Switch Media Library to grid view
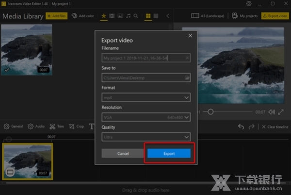291x195 pixels. (147, 16)
